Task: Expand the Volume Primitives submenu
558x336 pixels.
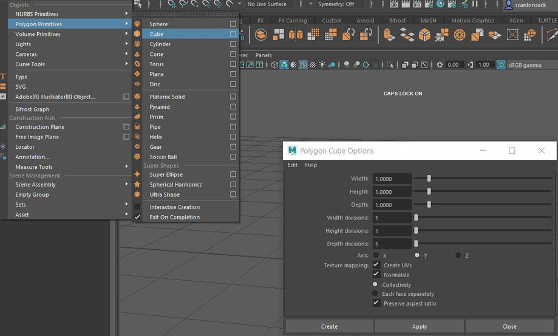Action: tap(70, 34)
